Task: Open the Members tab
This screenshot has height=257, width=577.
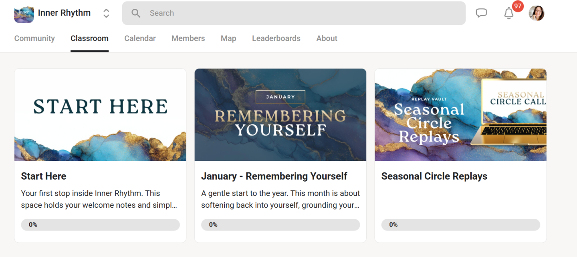Action: click(x=188, y=38)
